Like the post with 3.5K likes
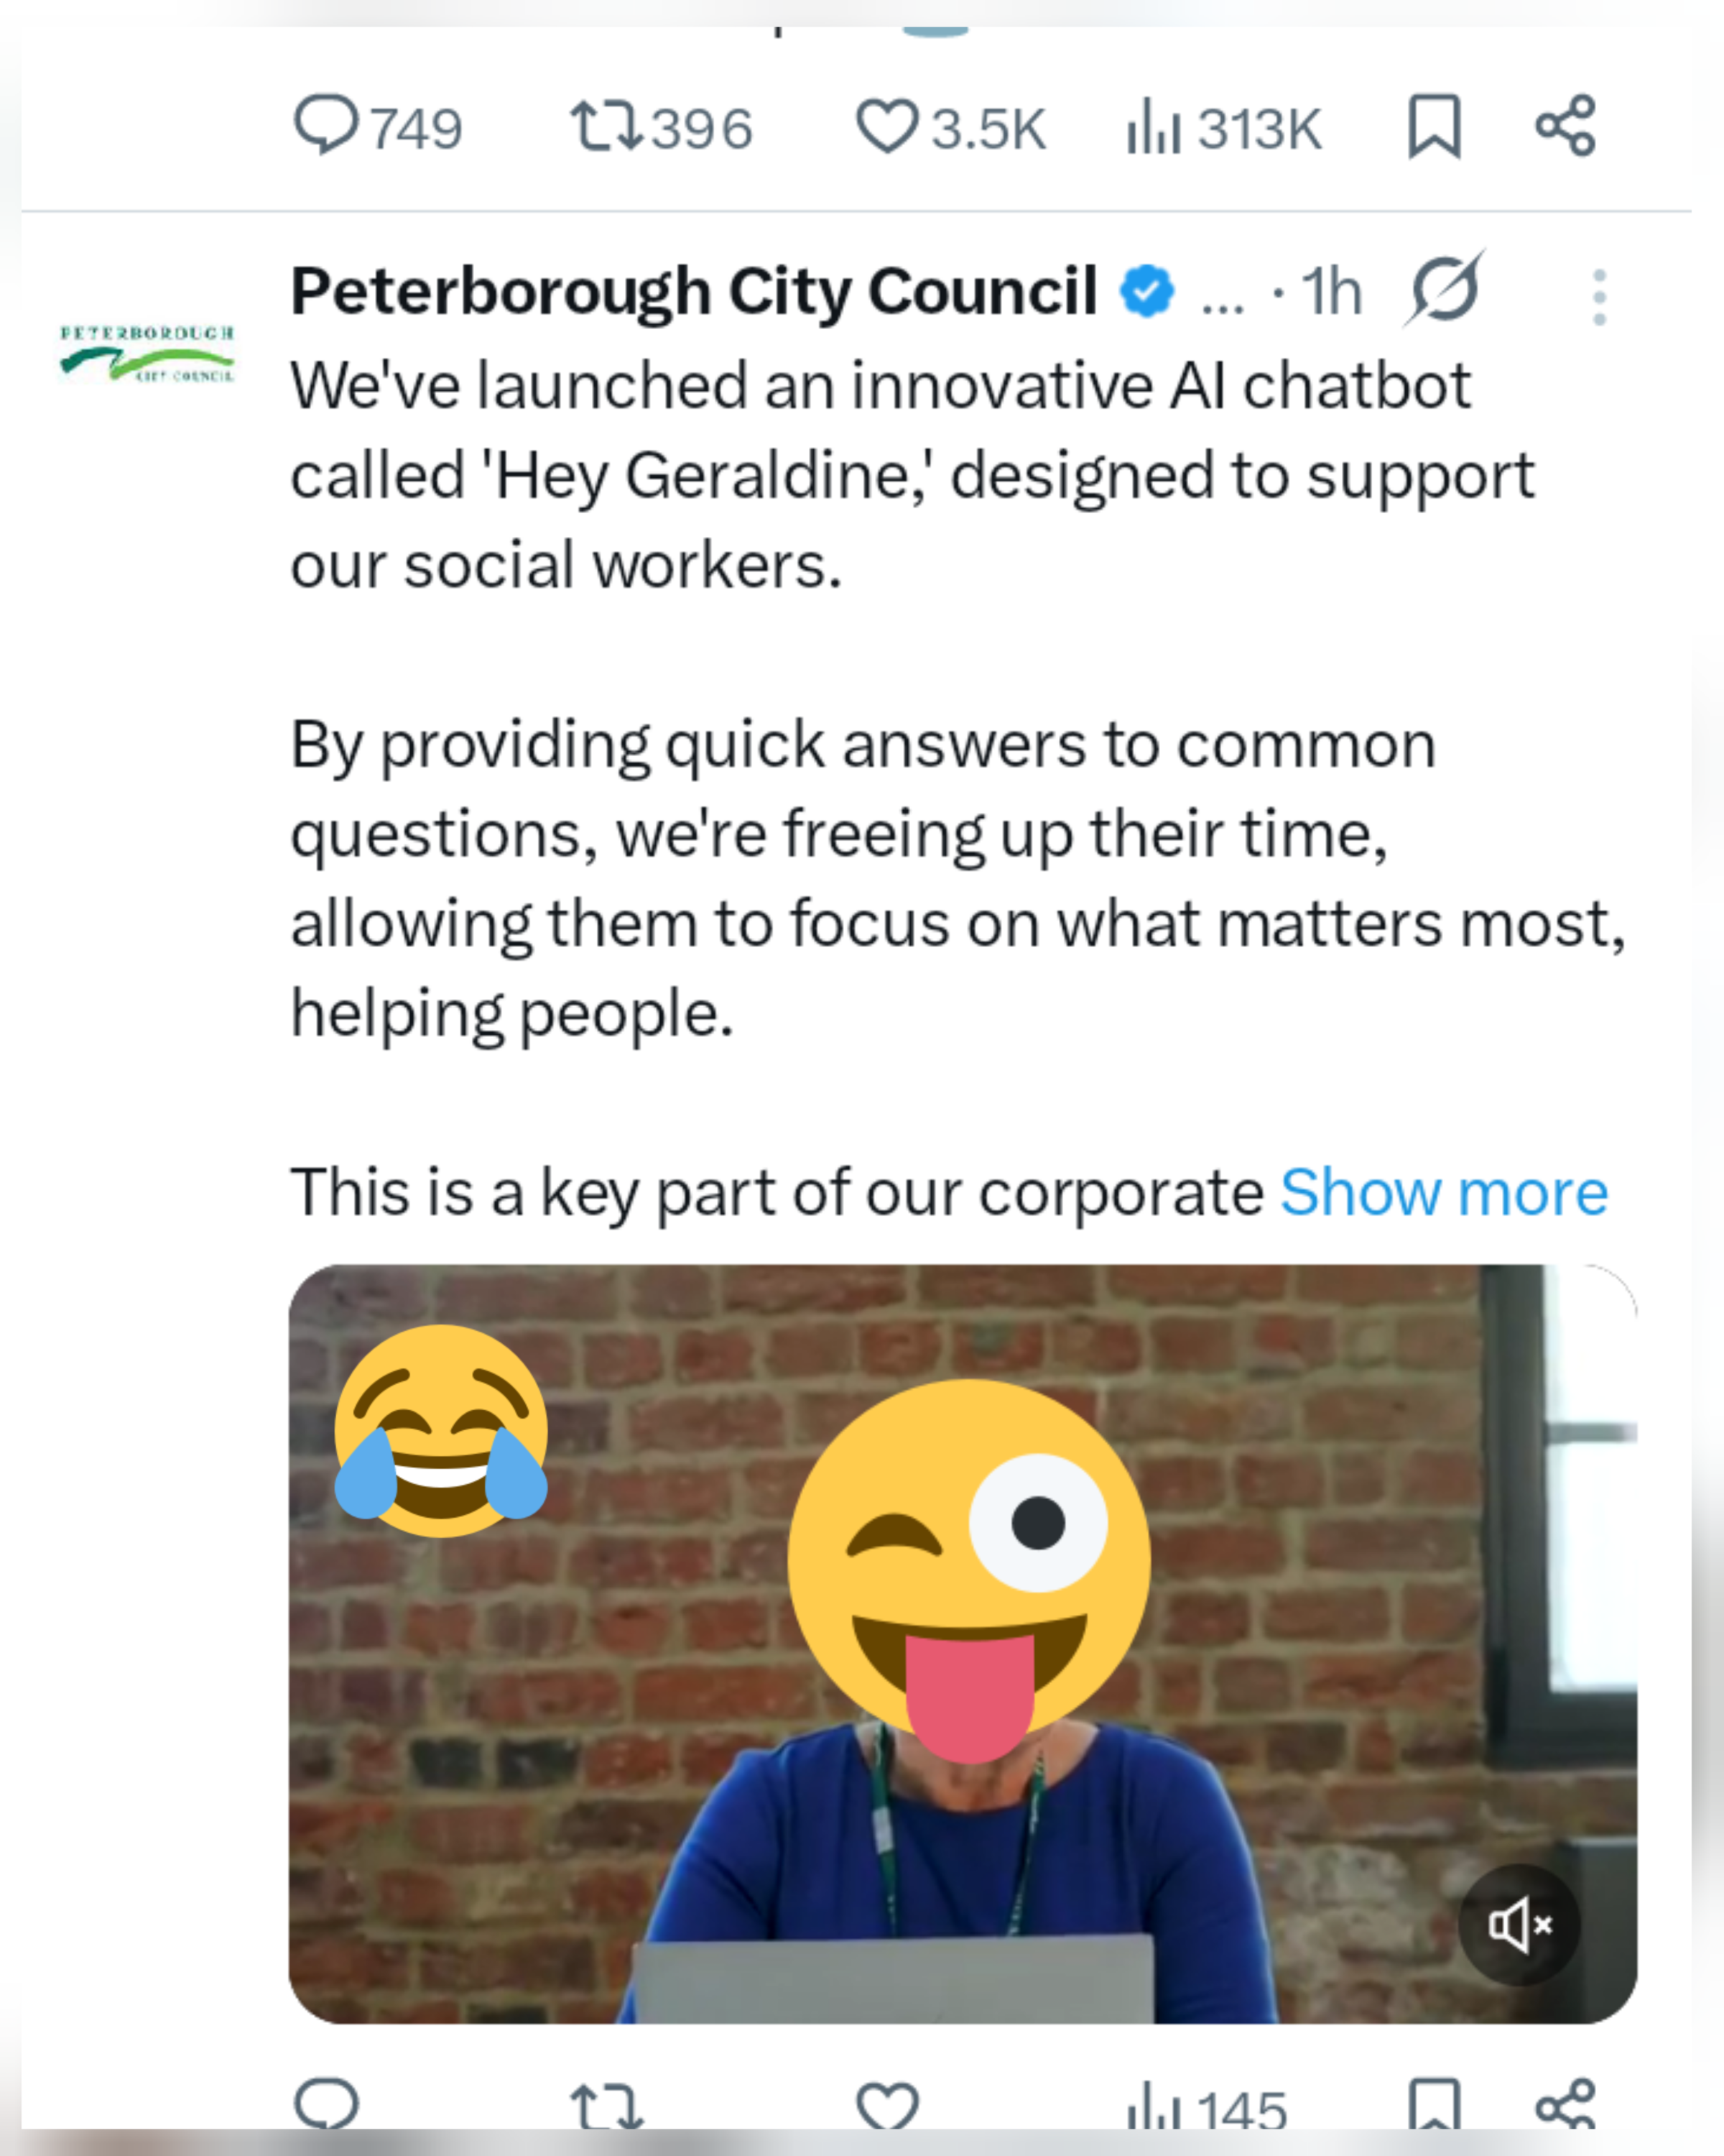 tap(886, 127)
